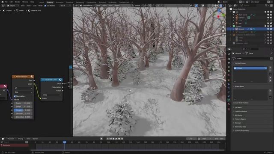Click the Lacunarity value field
274x154 pixels.
pyautogui.click(x=23, y=114)
